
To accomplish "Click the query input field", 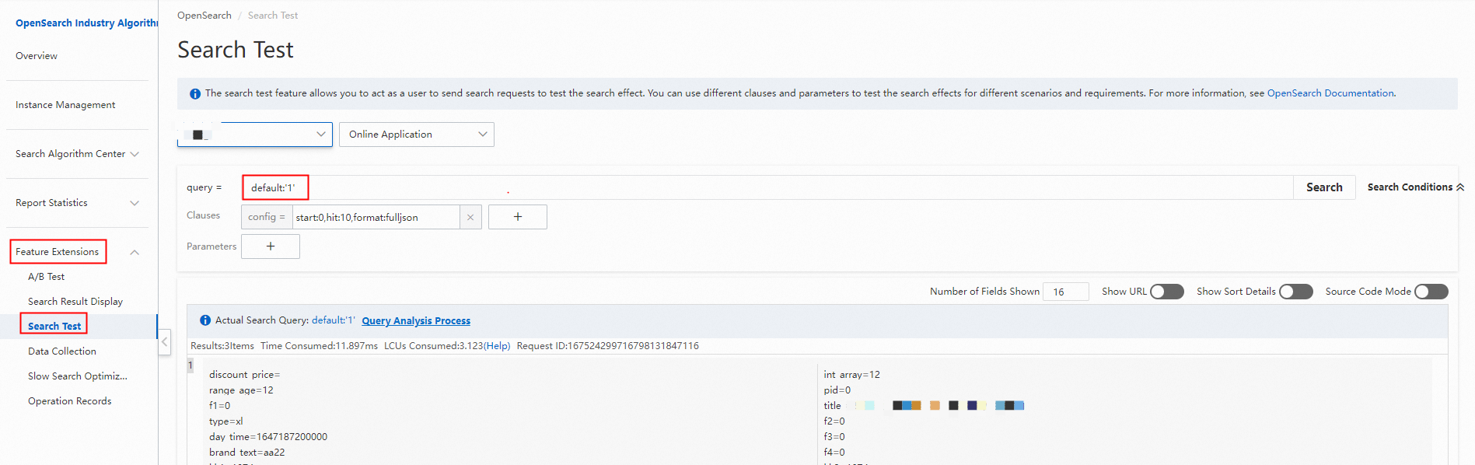I will [x=767, y=187].
